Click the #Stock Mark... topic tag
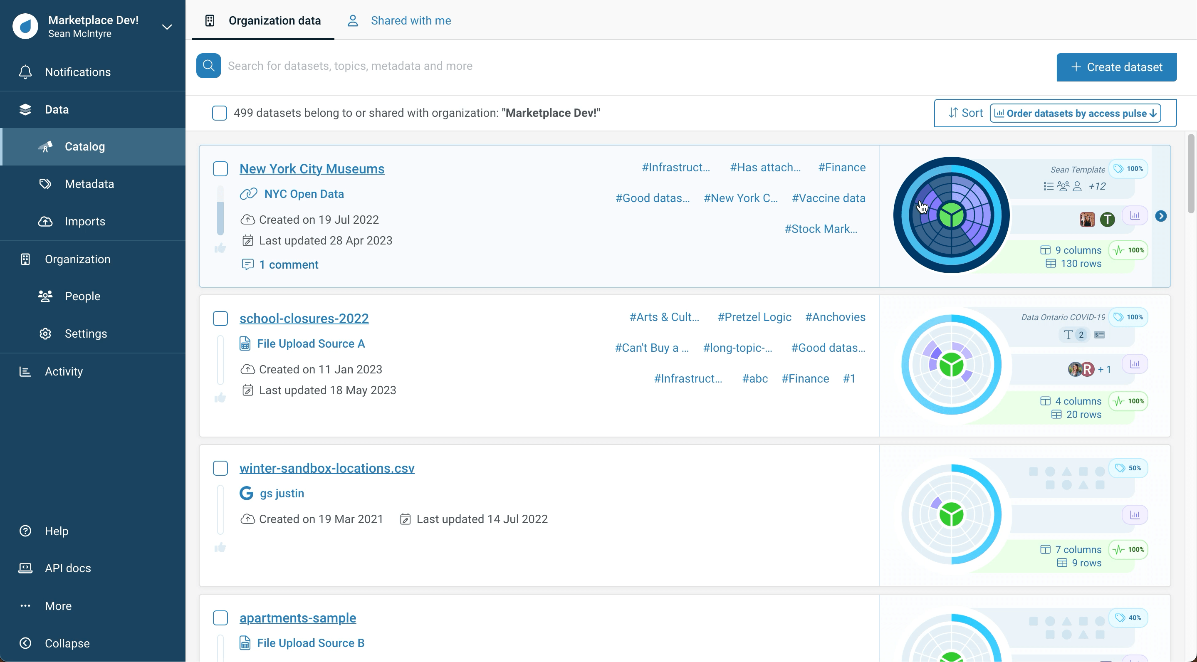This screenshot has height=662, width=1197. 821,229
